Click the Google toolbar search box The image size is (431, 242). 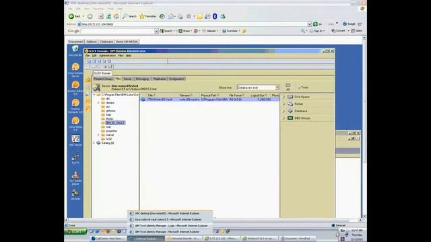click(x=118, y=31)
